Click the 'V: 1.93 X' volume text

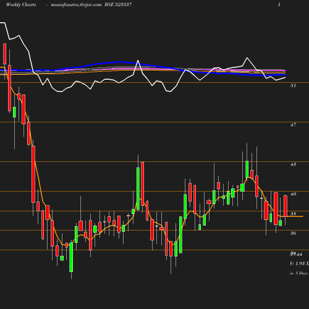(299, 263)
